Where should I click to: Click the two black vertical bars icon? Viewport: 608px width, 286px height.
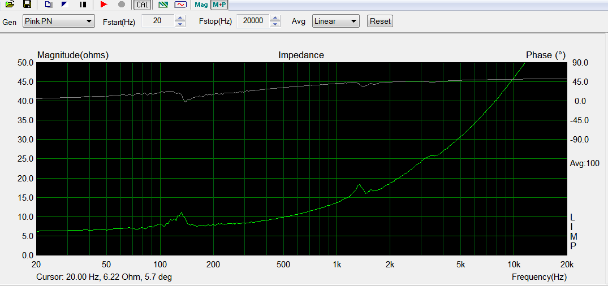pyautogui.click(x=83, y=5)
